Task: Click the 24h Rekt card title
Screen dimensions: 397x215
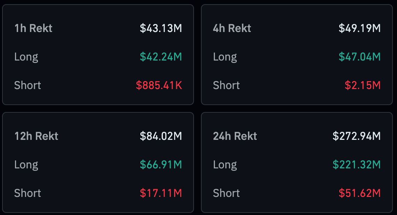Action: click(x=235, y=136)
